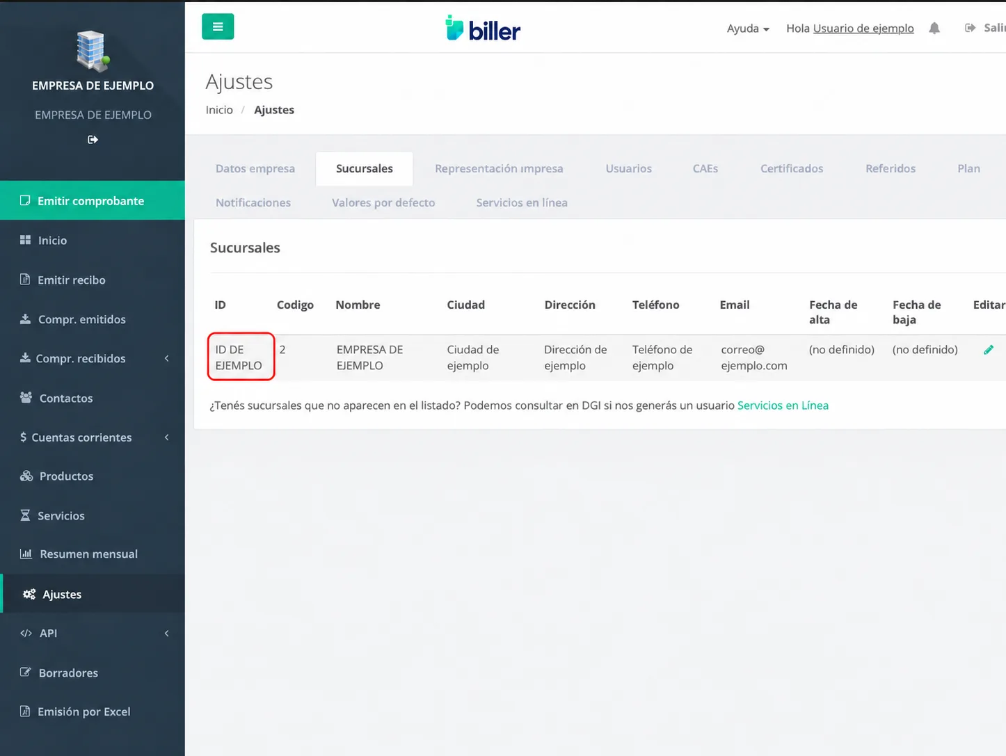Screen dimensions: 1006x756
Task: Click the biller logo in the header
Action: (x=483, y=29)
